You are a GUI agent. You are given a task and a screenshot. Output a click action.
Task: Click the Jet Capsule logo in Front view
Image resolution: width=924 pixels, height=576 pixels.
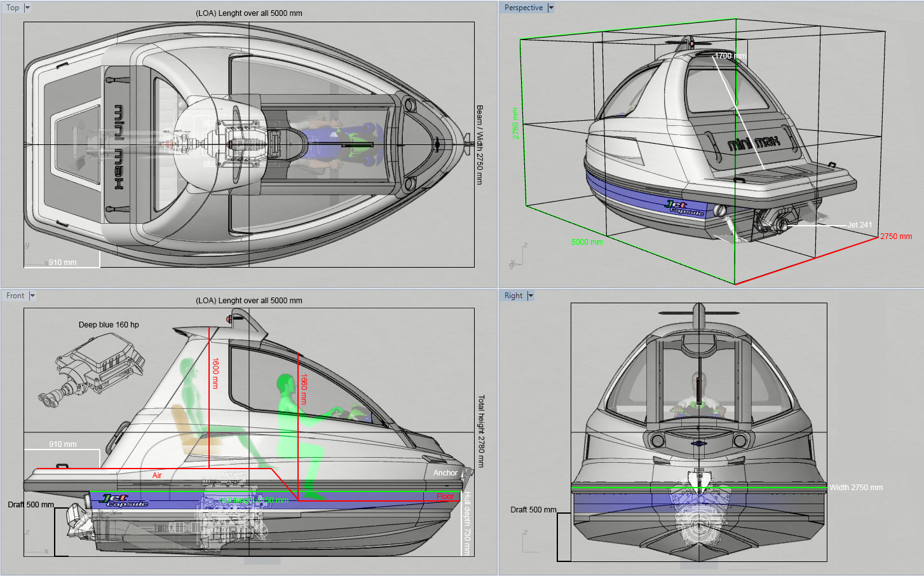(125, 500)
